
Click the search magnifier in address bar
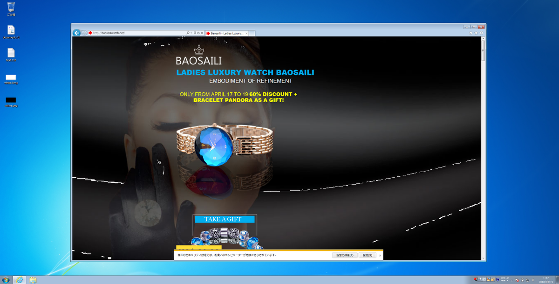pyautogui.click(x=188, y=33)
